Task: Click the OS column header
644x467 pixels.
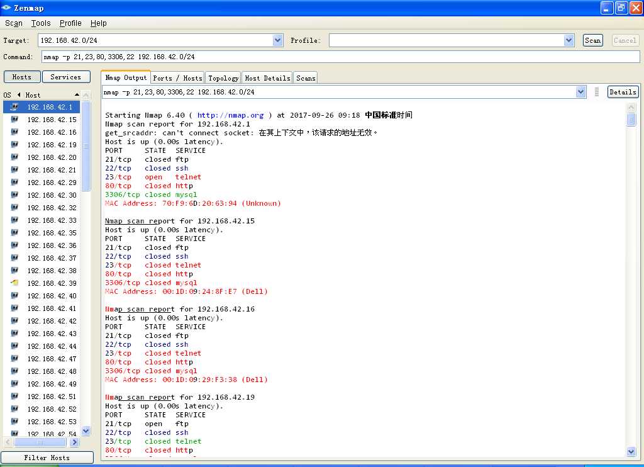Action: click(8, 95)
